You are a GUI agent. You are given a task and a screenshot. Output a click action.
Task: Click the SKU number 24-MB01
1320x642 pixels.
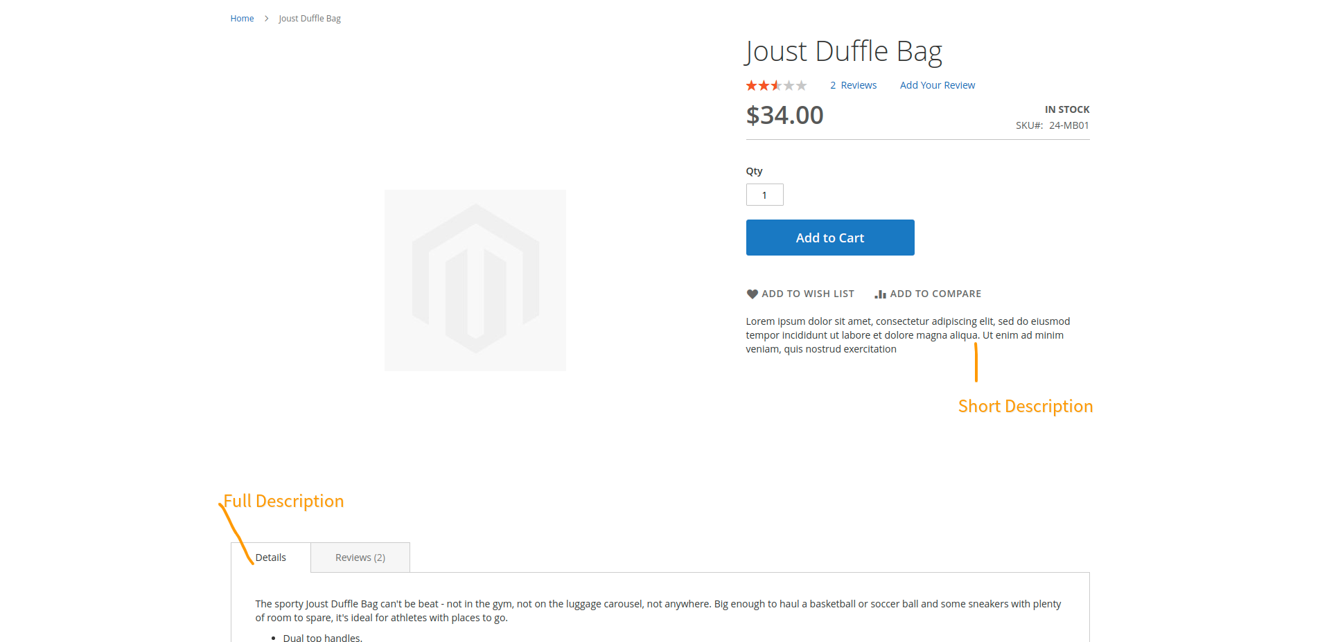(x=1068, y=125)
